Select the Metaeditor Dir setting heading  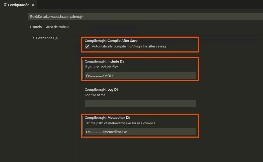pyautogui.click(x=108, y=117)
